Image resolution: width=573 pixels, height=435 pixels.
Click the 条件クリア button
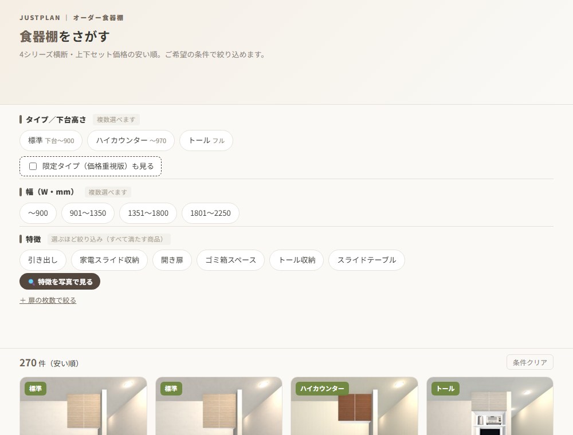tap(530, 362)
